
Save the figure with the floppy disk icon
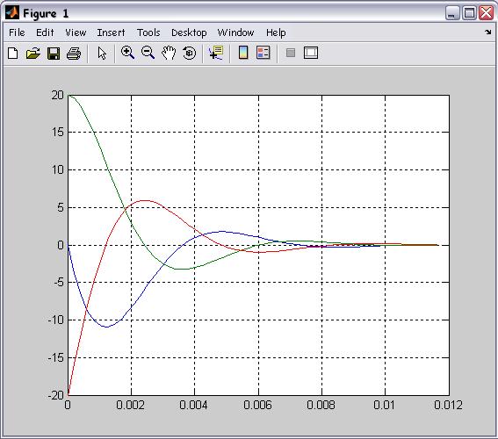tap(54, 53)
